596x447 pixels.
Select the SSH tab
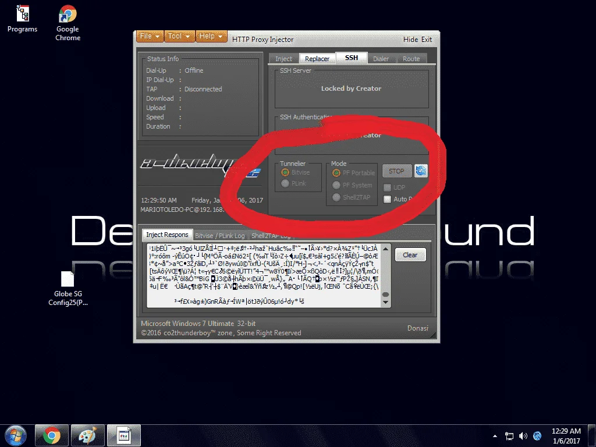pyautogui.click(x=352, y=58)
